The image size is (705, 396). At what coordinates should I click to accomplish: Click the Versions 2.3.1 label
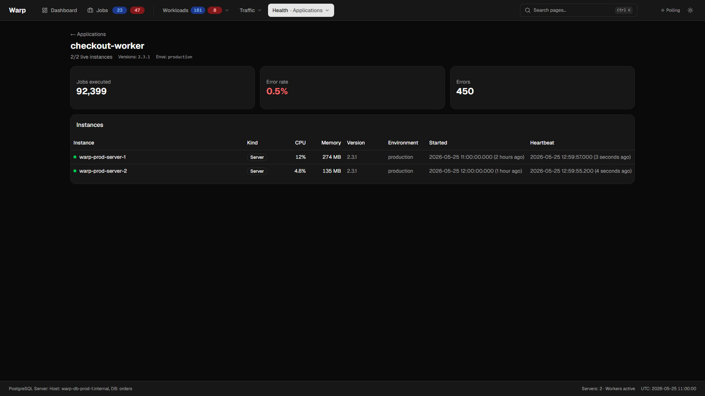pyautogui.click(x=134, y=57)
